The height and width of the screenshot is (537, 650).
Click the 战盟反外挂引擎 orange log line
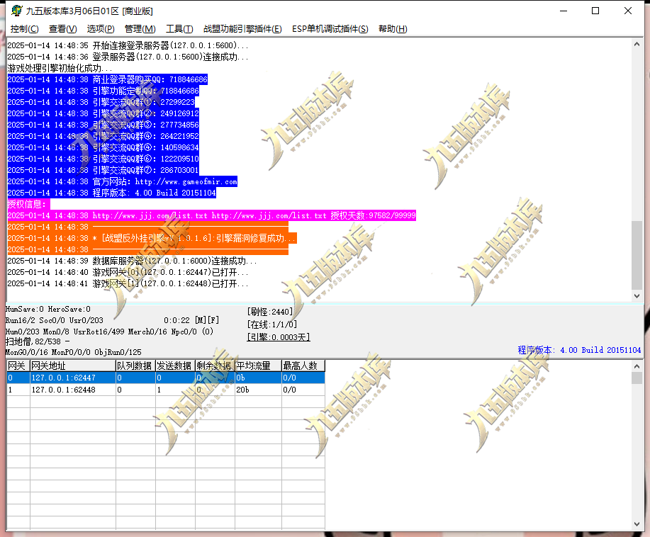click(x=152, y=238)
